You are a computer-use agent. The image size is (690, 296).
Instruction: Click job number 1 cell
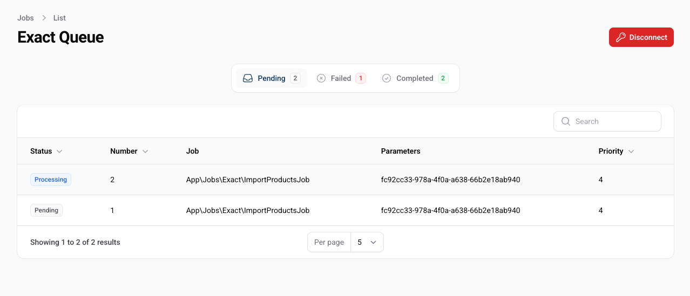point(112,210)
